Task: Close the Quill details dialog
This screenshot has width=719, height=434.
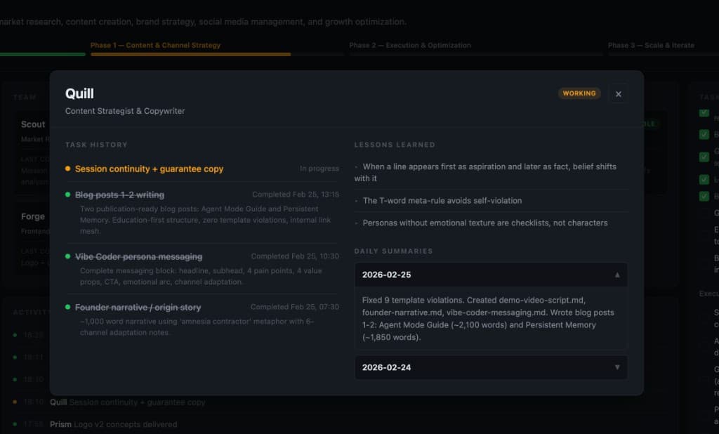Action: (x=618, y=94)
